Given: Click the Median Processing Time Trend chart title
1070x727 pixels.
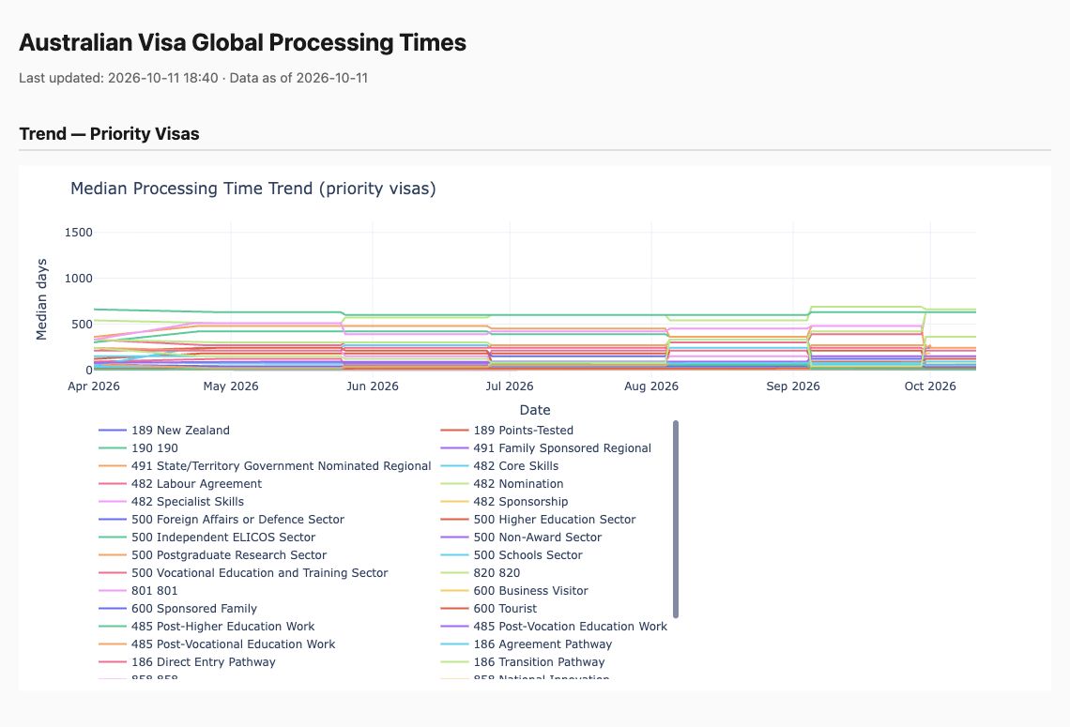Looking at the screenshot, I should click(x=253, y=189).
